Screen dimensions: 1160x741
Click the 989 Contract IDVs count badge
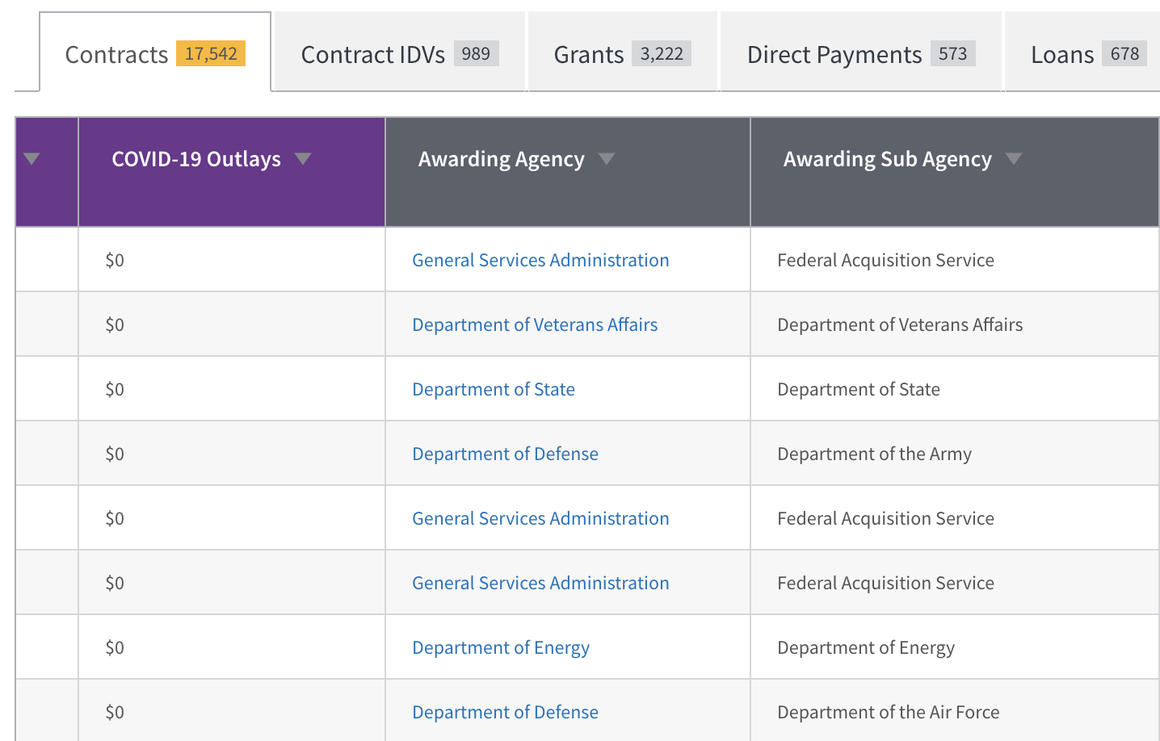(476, 53)
